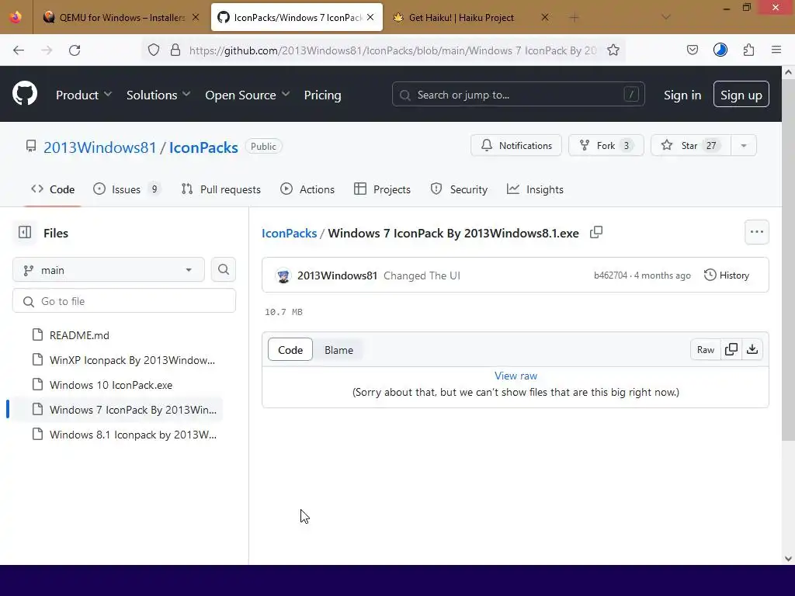Click the blue circular toolbar extension icon
795x596 pixels.
(720, 50)
